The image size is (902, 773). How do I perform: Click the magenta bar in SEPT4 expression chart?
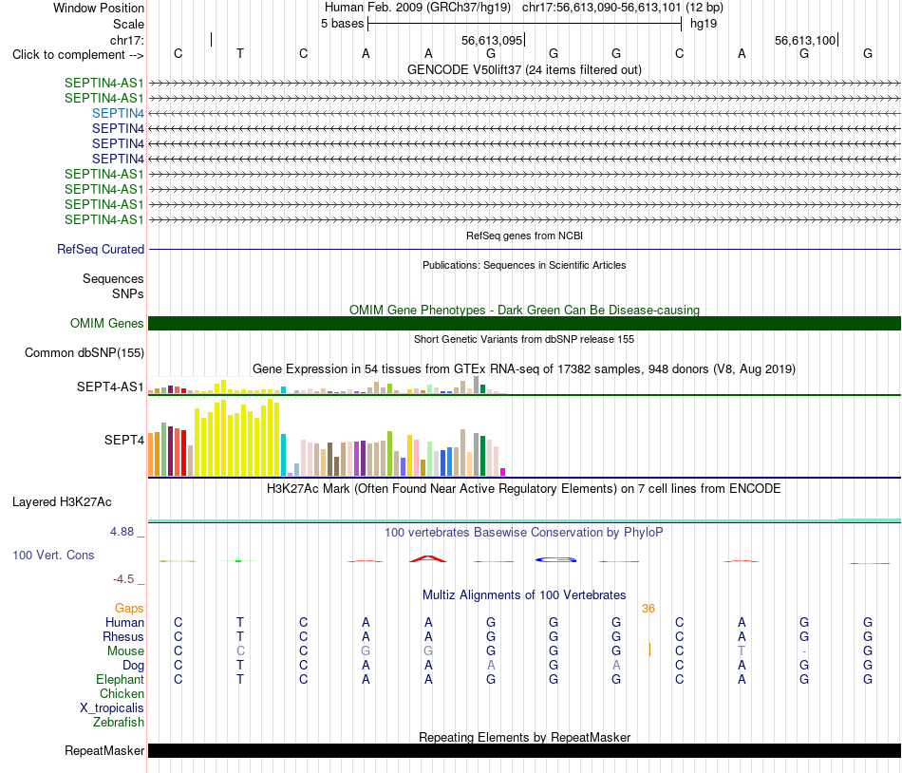pos(503,472)
